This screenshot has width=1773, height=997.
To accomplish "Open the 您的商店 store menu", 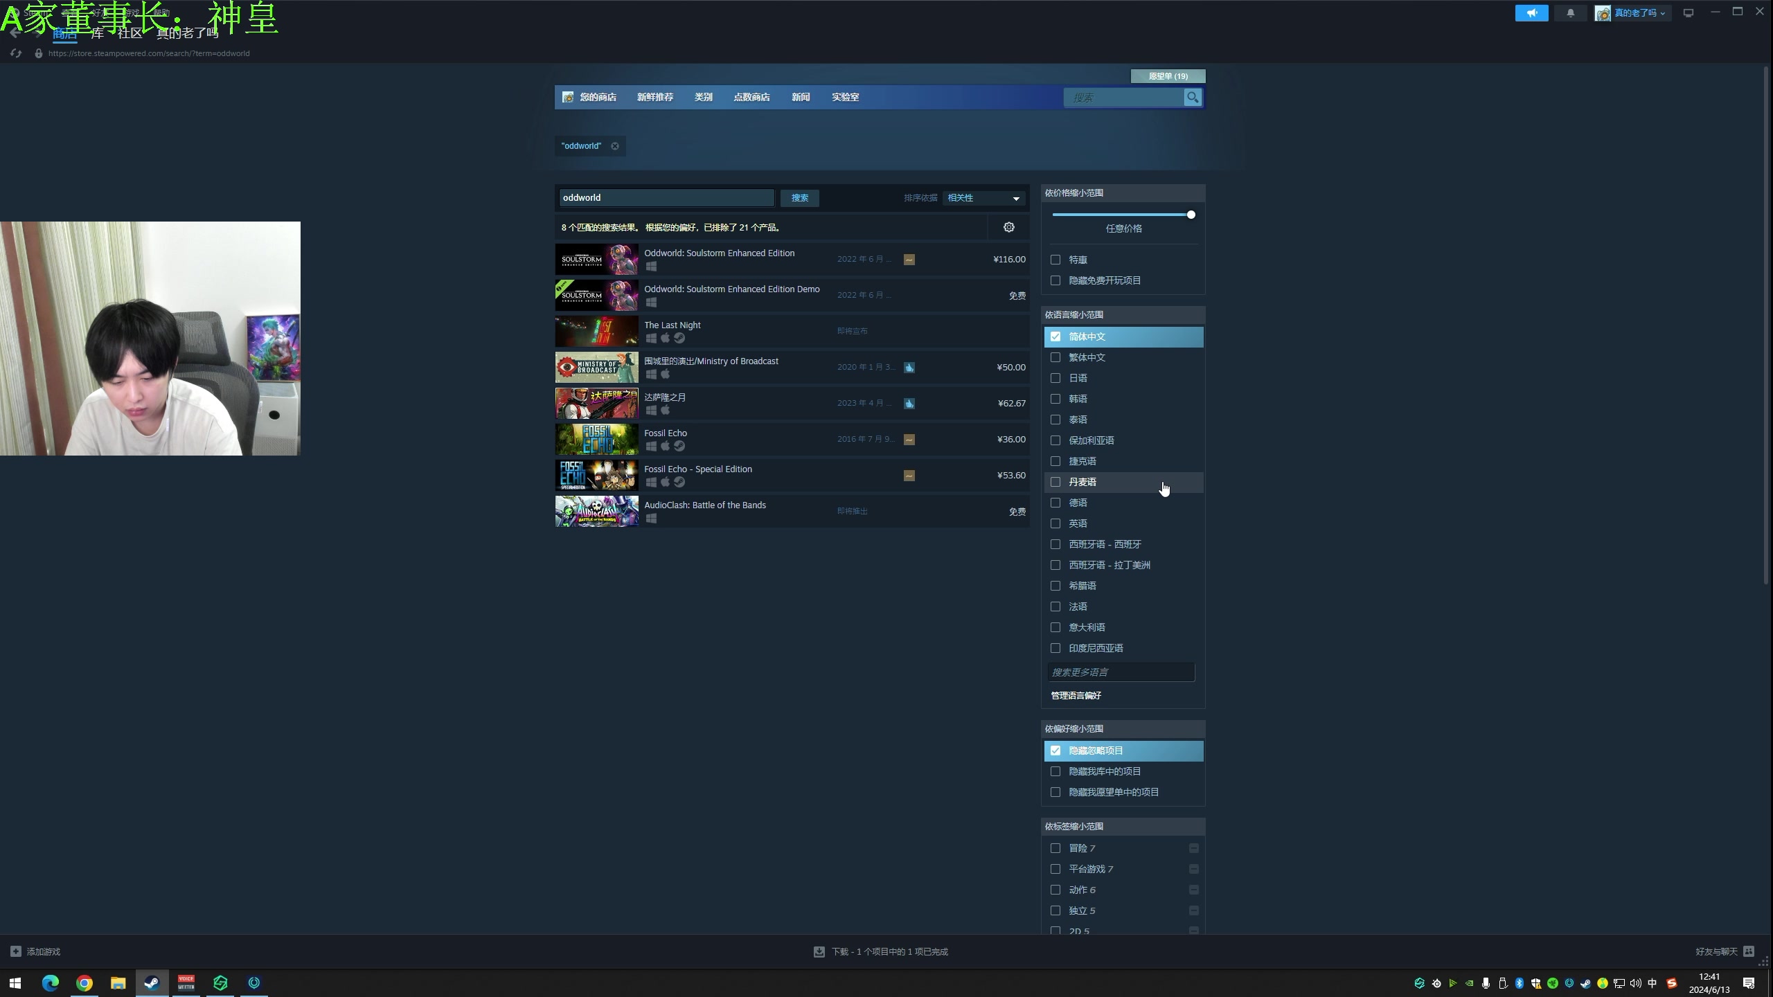I will tap(598, 98).
